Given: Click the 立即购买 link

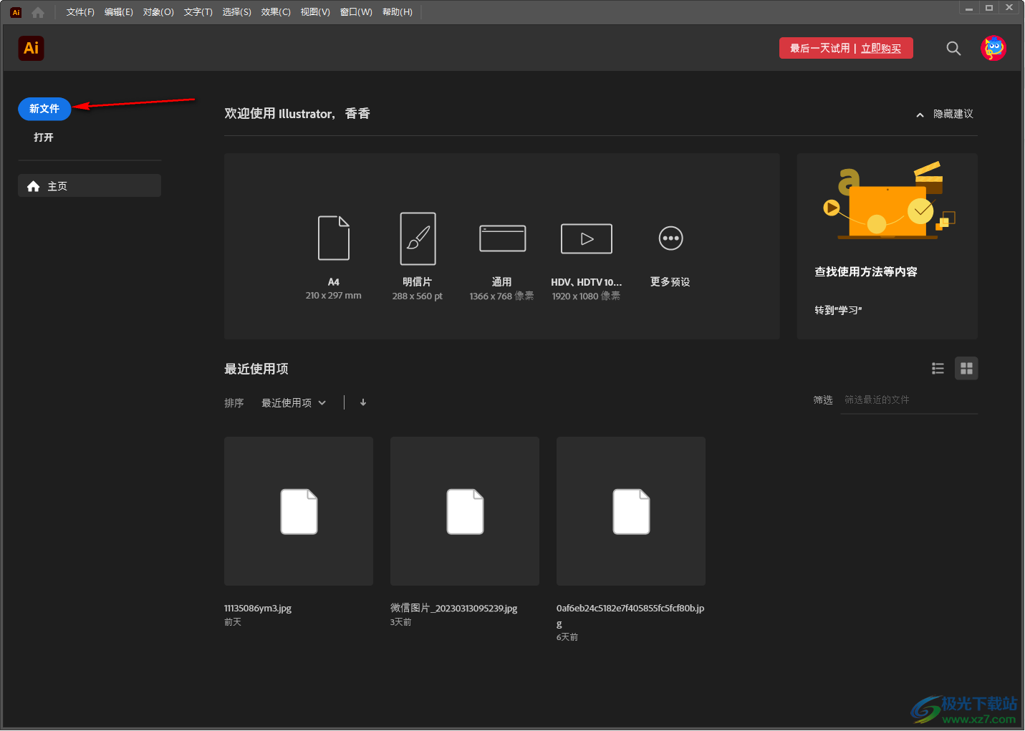Looking at the screenshot, I should point(881,48).
